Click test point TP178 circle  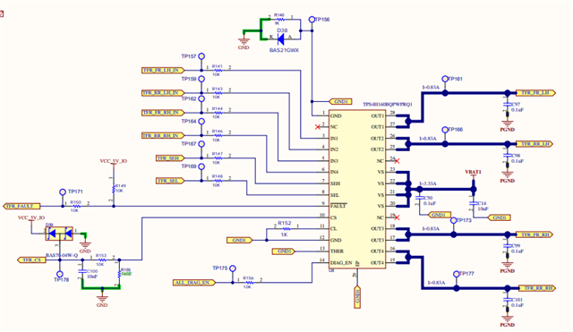pos(60,274)
